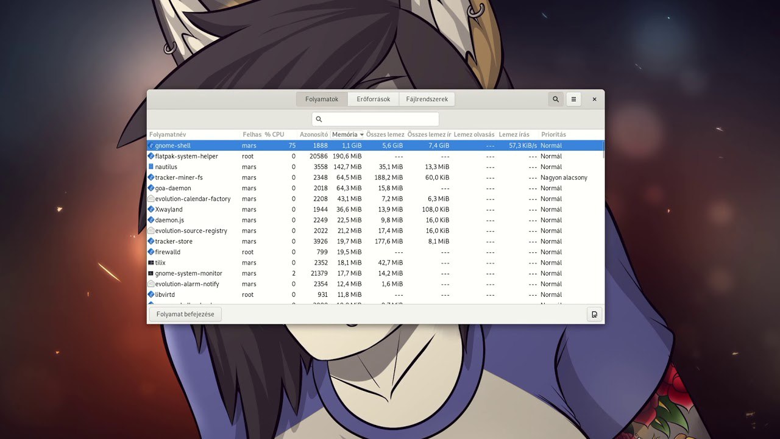Select the firewalld process name

168,252
